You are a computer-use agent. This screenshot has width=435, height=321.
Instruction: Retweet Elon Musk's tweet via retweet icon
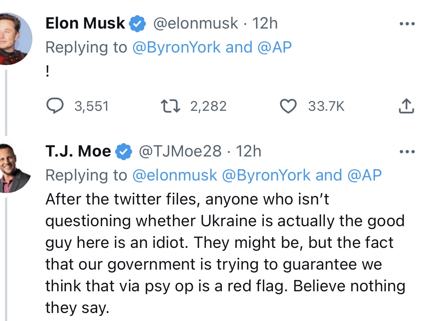coord(171,106)
